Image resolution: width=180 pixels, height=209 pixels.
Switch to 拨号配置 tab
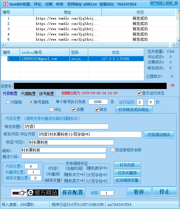[46, 93]
